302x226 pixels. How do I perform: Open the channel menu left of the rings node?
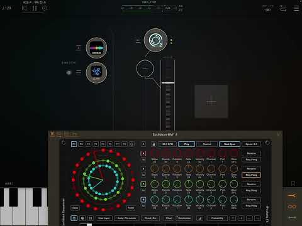click(x=138, y=40)
